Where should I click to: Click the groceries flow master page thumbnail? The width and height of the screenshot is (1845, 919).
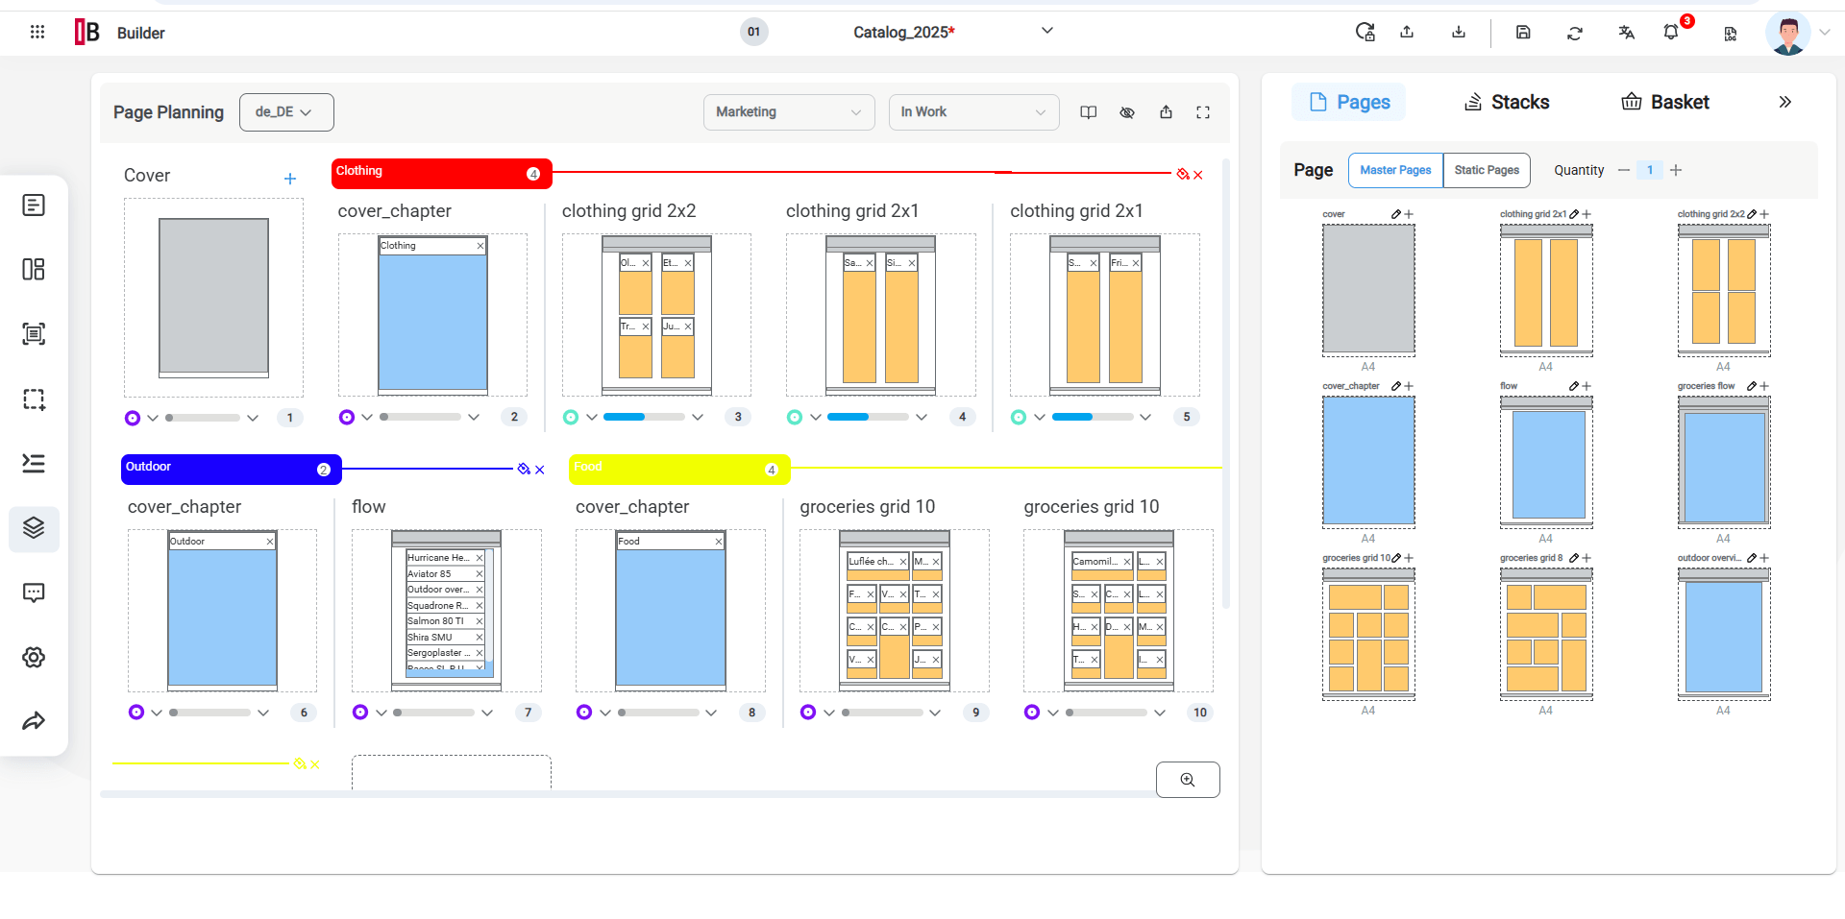pos(1723,461)
